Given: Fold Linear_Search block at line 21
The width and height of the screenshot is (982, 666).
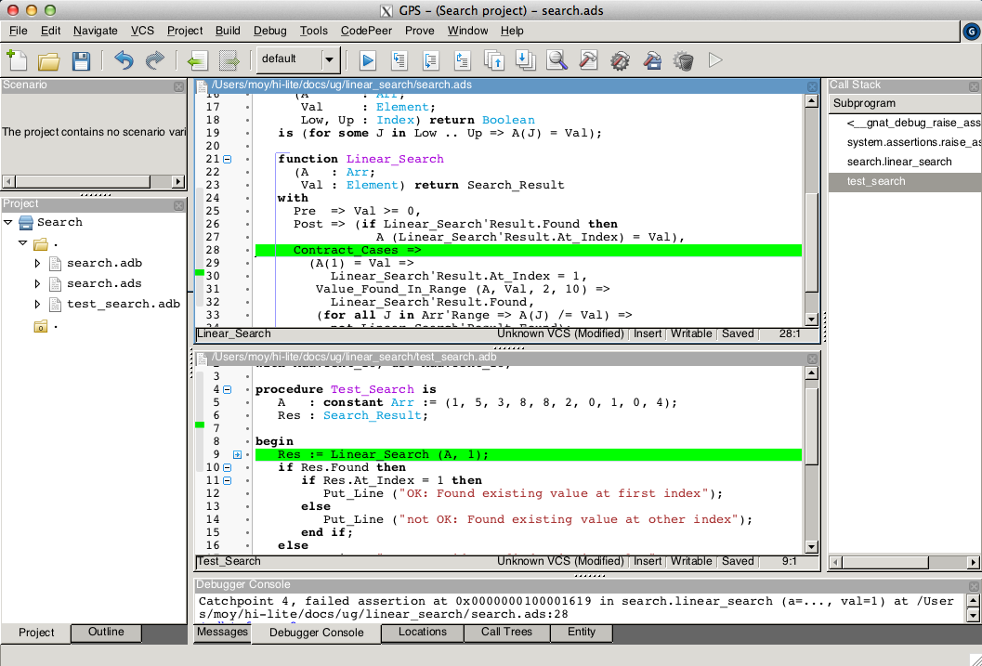Looking at the screenshot, I should (x=228, y=160).
